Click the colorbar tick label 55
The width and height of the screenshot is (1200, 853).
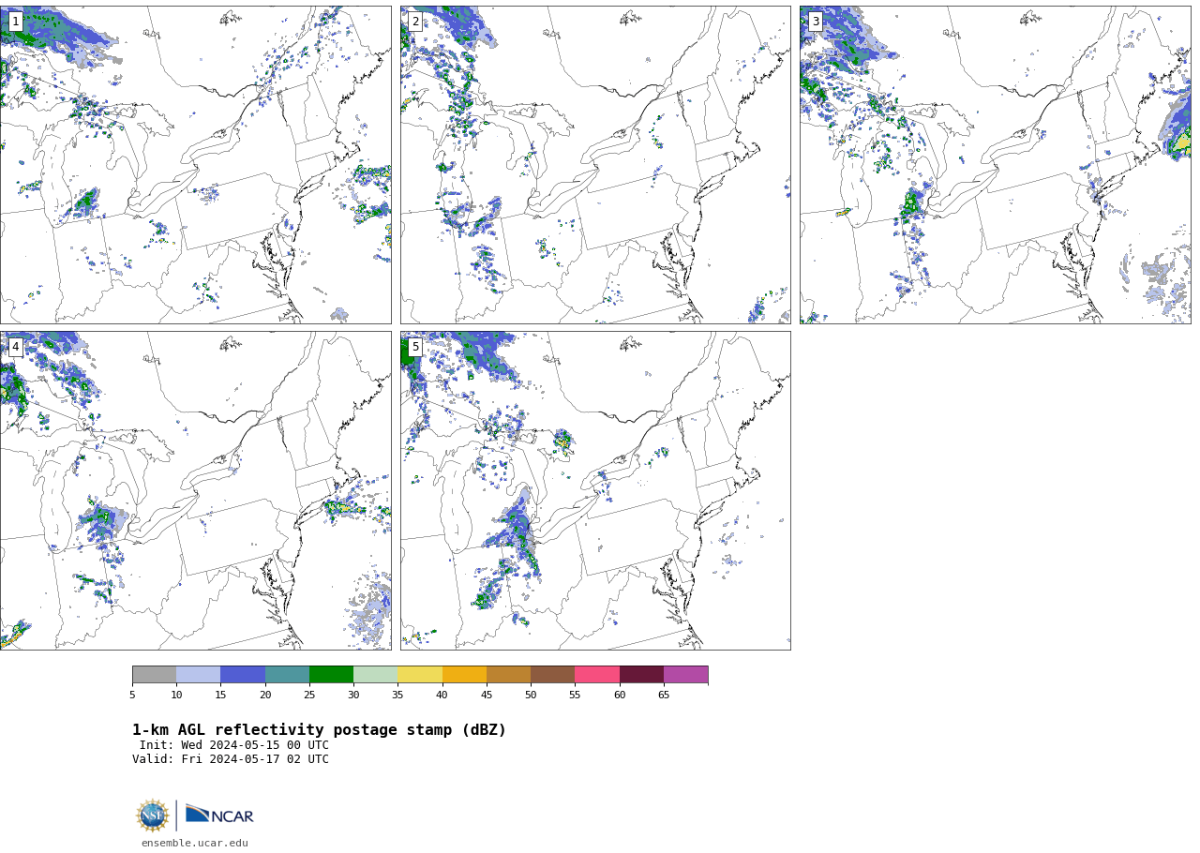pyautogui.click(x=575, y=695)
